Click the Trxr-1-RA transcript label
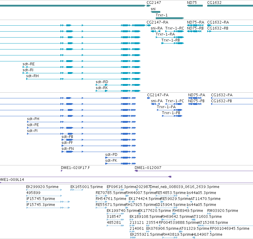The image size is (253, 239). pyautogui.click(x=165, y=34)
